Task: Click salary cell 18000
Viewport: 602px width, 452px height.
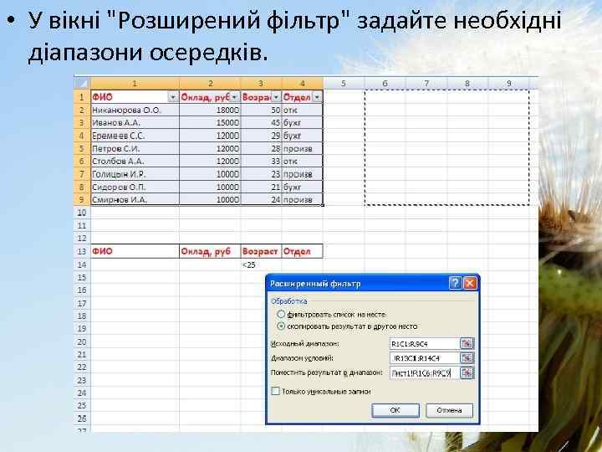Action: pos(210,110)
